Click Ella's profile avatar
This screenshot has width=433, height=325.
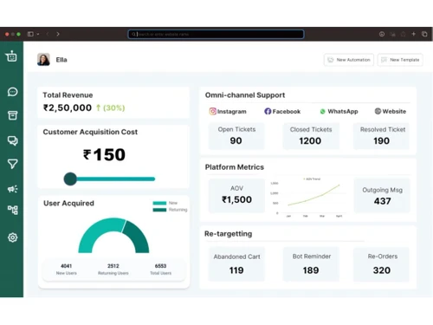43,60
